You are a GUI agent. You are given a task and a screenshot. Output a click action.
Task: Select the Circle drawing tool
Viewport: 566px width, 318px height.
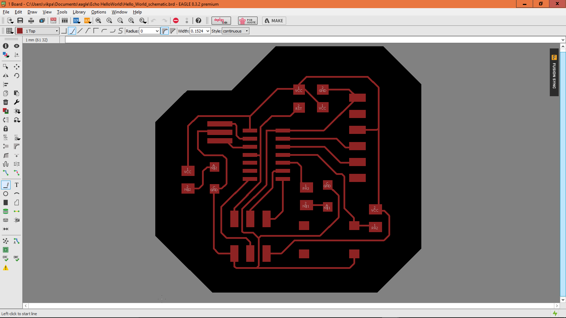(6, 194)
